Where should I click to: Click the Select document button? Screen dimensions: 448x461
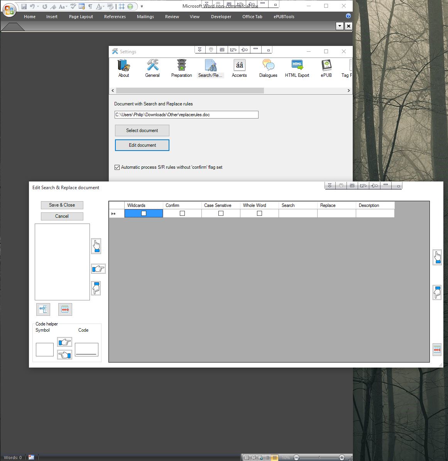click(x=142, y=131)
